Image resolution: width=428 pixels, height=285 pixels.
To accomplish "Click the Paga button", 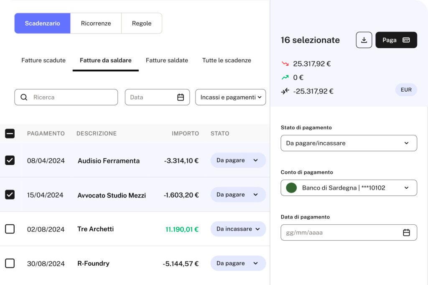I will coord(396,40).
